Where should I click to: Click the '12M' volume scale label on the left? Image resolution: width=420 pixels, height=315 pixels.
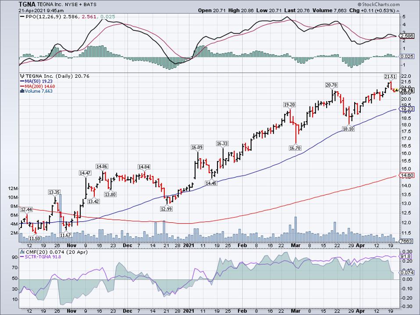coord(13,189)
